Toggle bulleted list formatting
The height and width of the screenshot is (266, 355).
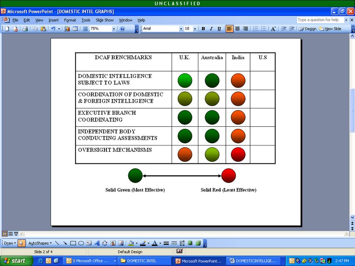pos(263,29)
